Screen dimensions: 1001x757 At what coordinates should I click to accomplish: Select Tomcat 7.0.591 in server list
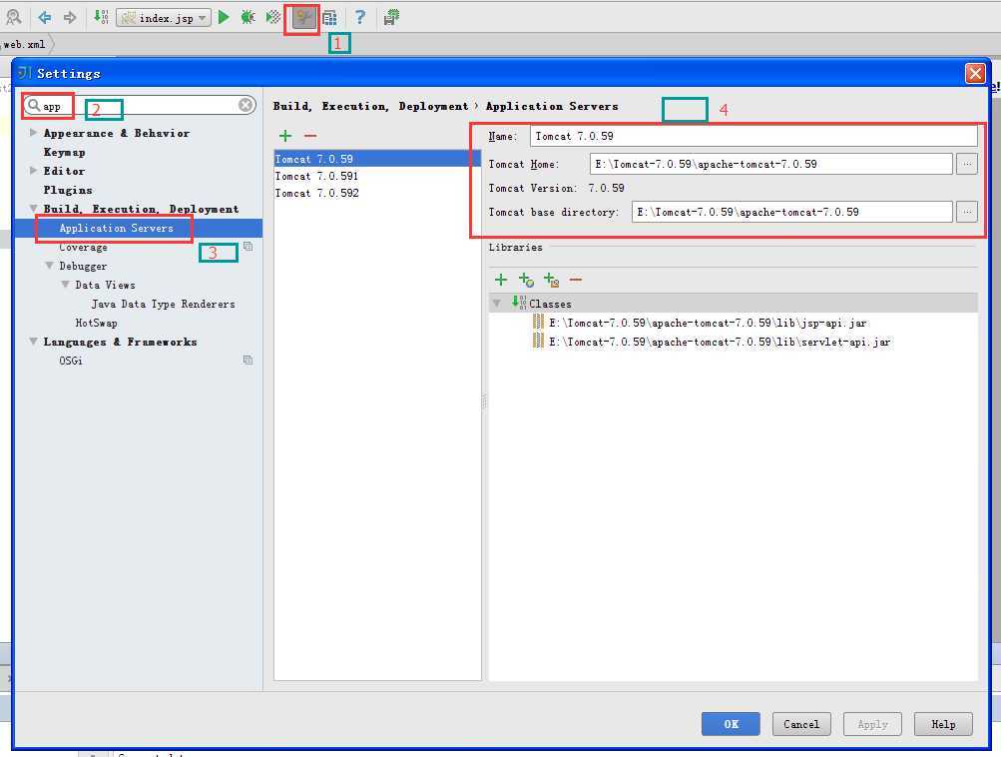[377, 176]
